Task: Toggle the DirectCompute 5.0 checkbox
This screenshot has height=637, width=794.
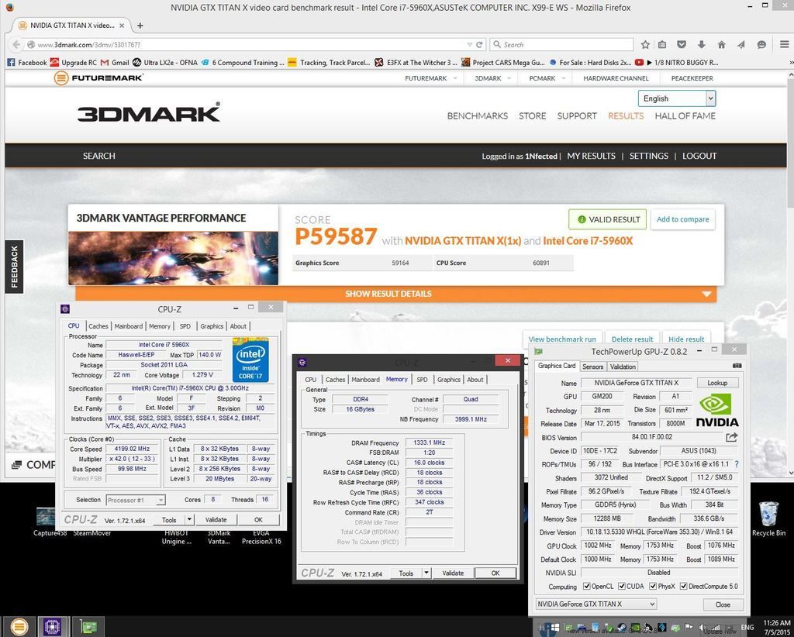Action: [x=683, y=586]
